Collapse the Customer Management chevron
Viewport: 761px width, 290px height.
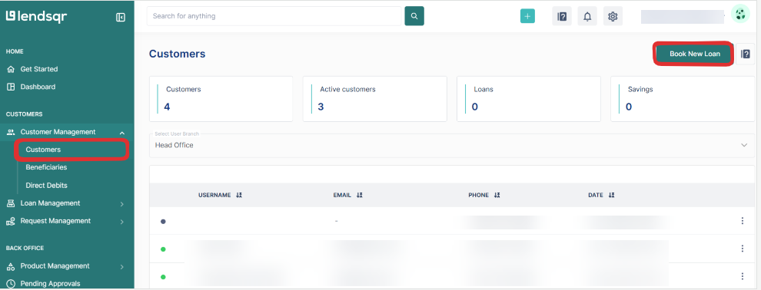(x=122, y=133)
